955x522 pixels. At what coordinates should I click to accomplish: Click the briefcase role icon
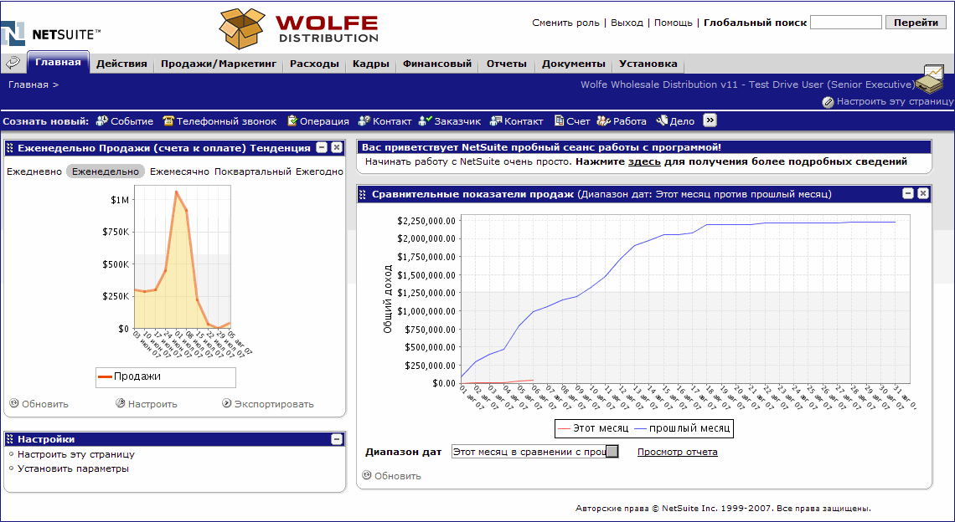pyautogui.click(x=928, y=79)
